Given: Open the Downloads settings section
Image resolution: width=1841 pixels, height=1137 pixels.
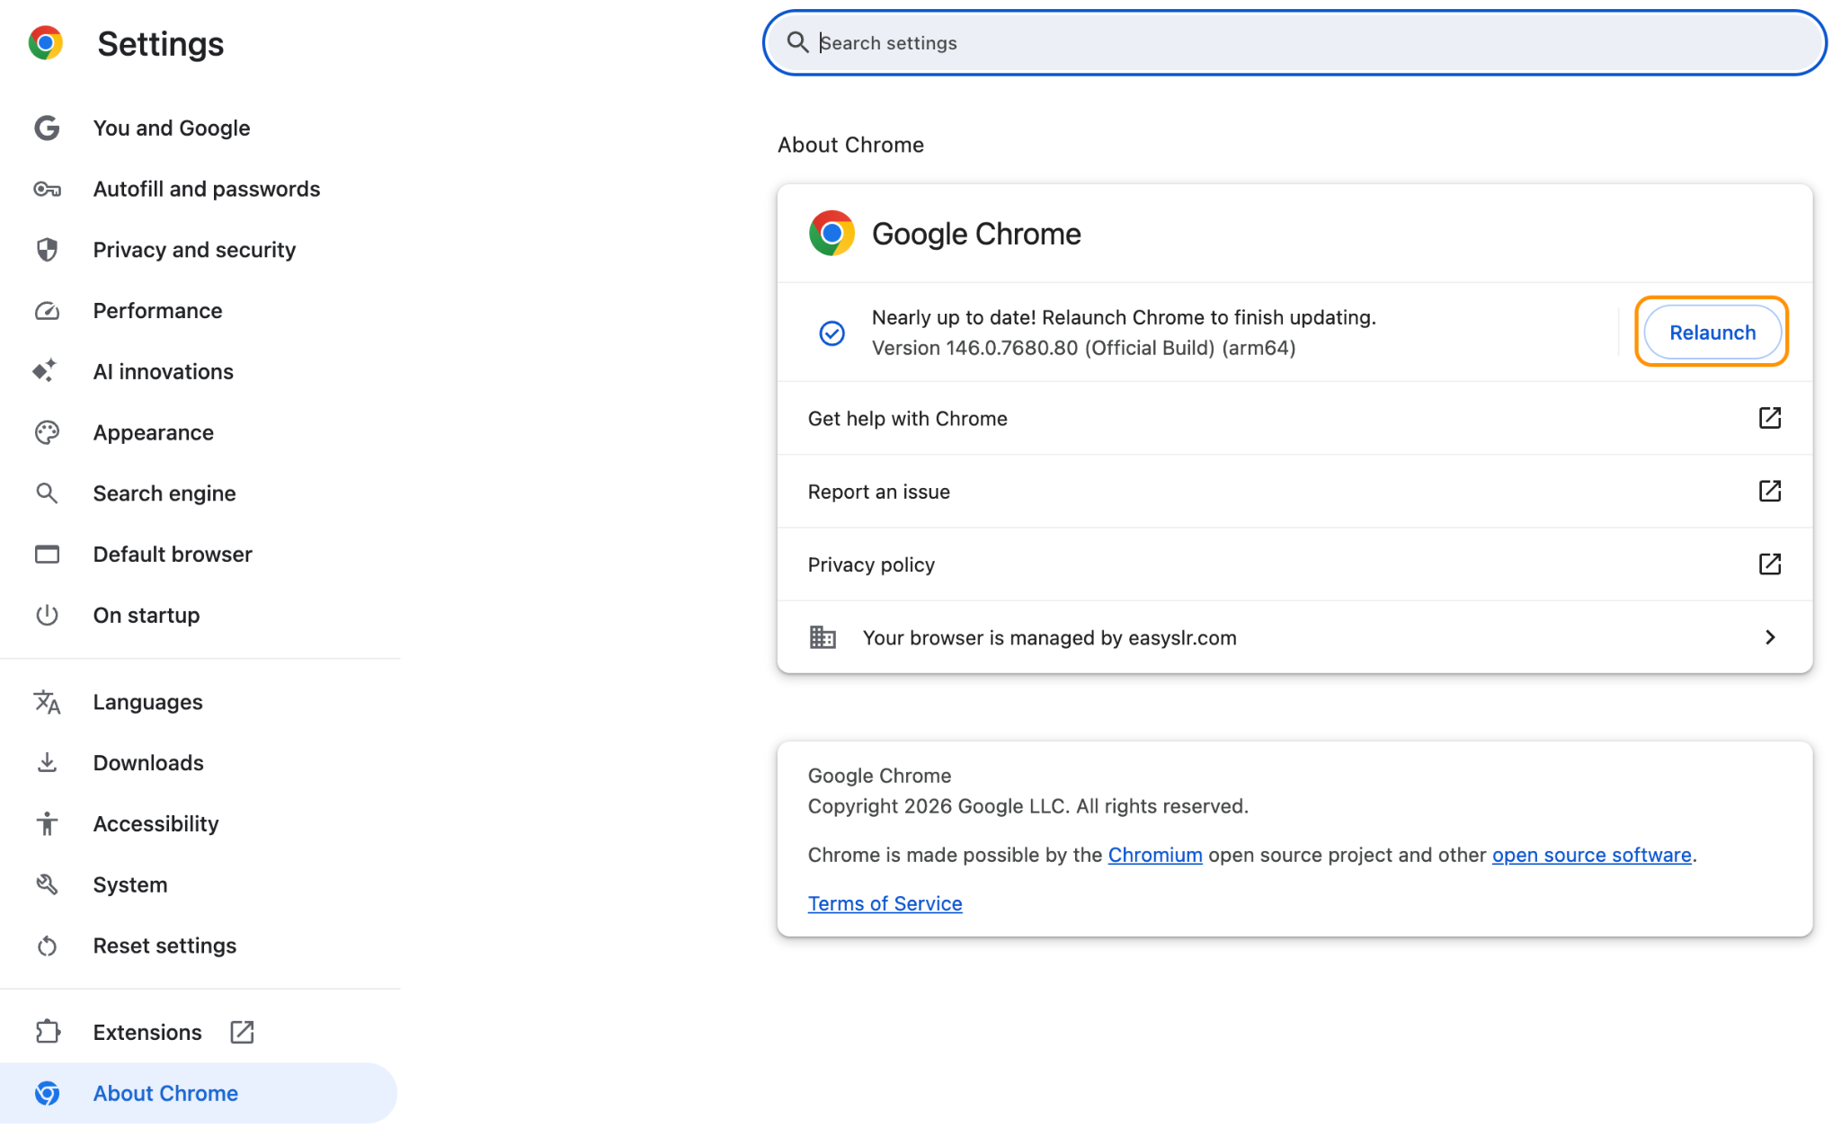Looking at the screenshot, I should [148, 763].
